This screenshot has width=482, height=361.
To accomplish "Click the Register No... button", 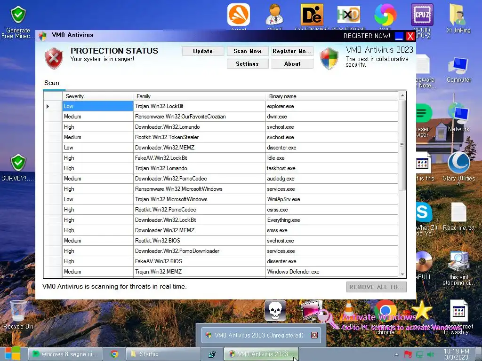I will click(x=292, y=51).
